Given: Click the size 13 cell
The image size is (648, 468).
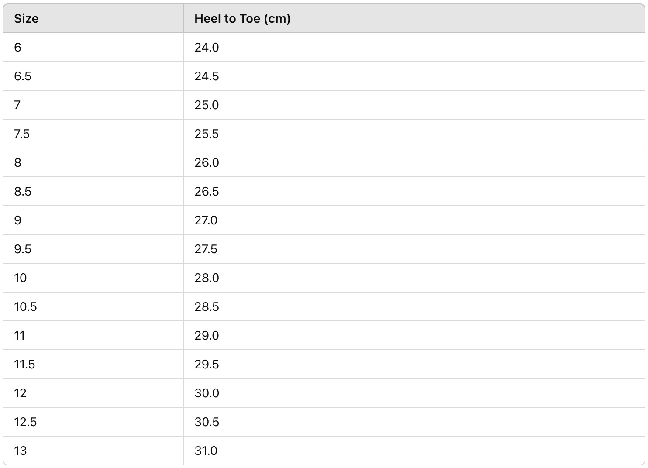Looking at the screenshot, I should pyautogui.click(x=21, y=451).
